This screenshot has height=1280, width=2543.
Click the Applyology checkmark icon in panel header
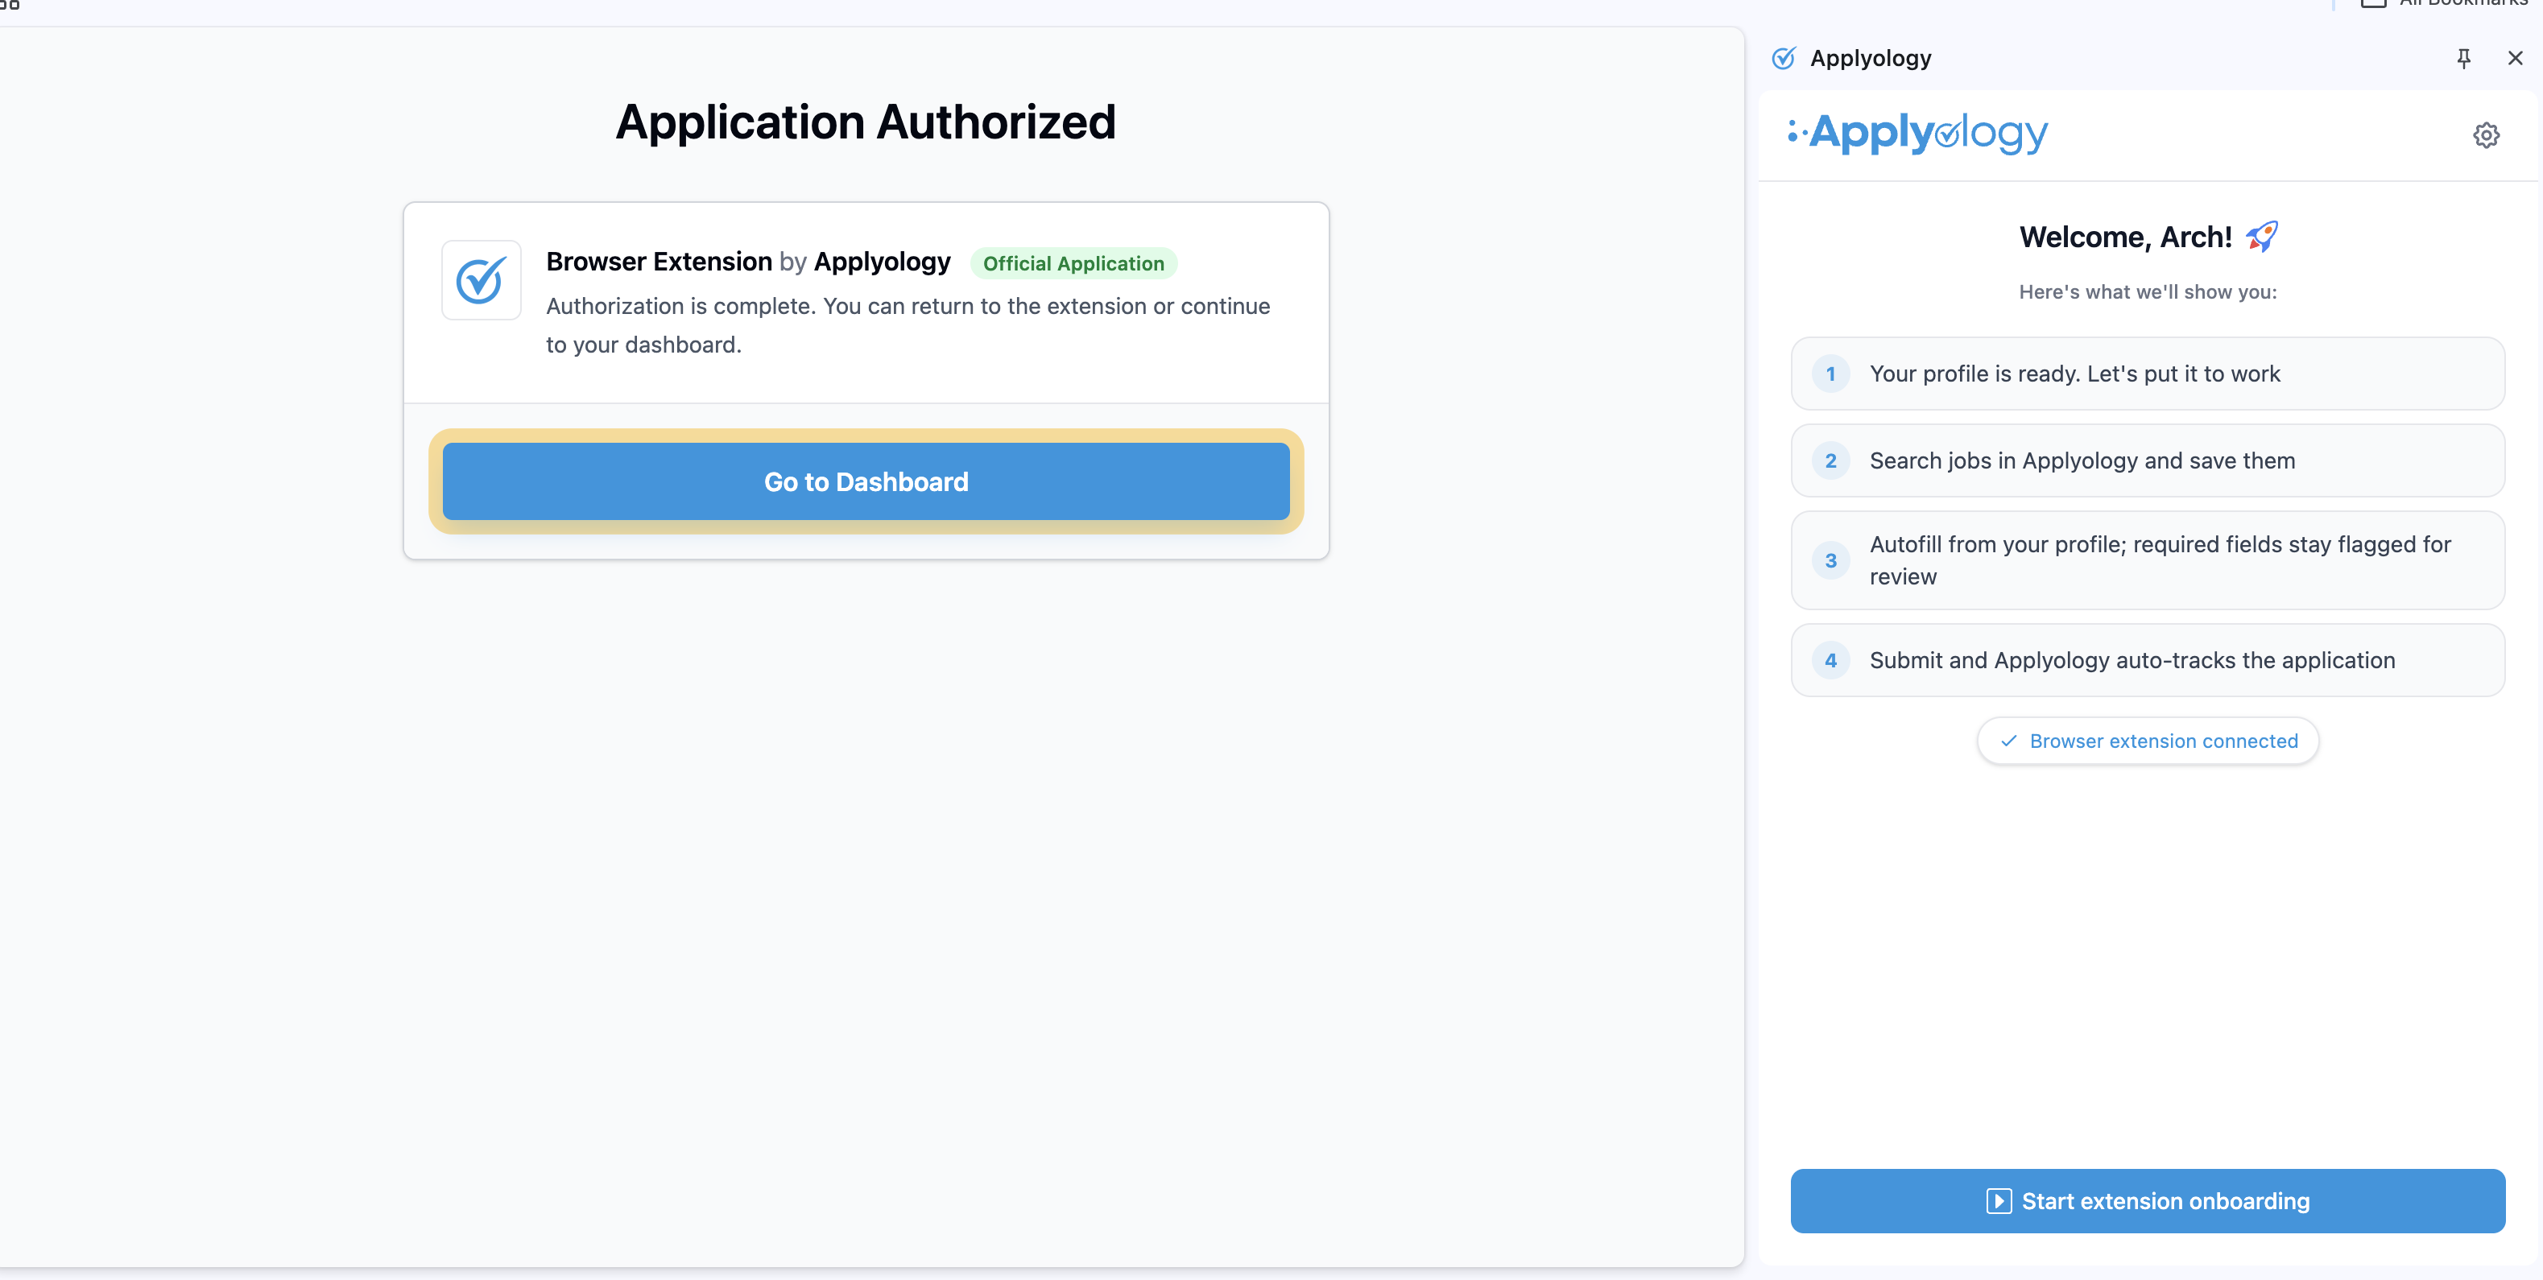1783,58
